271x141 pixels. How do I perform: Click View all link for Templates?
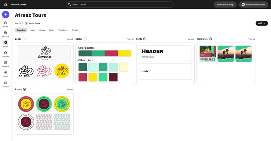tap(251, 39)
